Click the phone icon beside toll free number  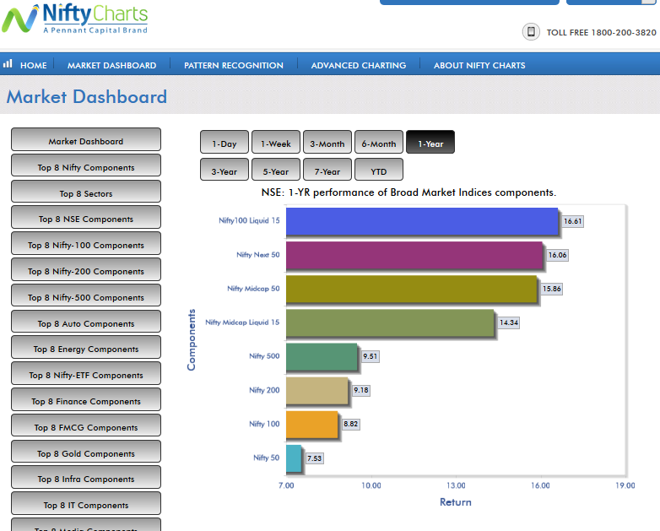[531, 32]
